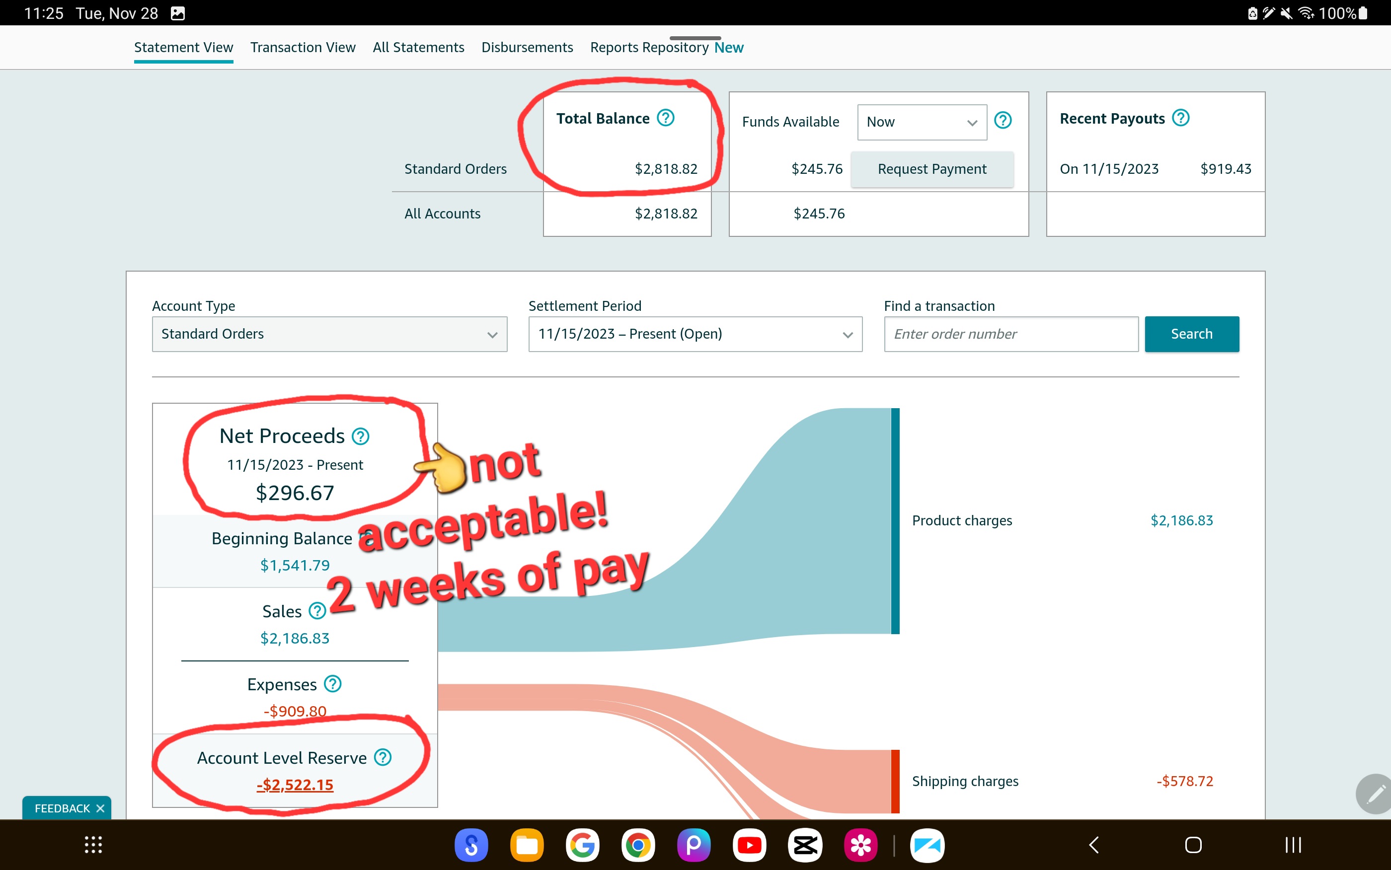Click the Product charges $2,186.83 value
The height and width of the screenshot is (870, 1391).
(x=1181, y=520)
